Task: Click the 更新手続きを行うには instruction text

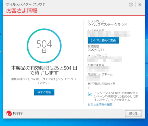Action: [44, 81]
